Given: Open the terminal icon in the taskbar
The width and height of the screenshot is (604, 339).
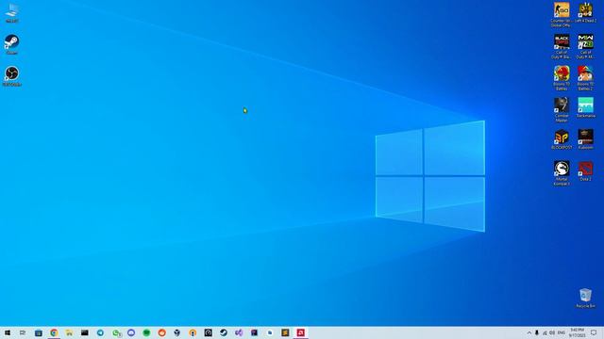Looking at the screenshot, I should pyautogui.click(x=85, y=332).
